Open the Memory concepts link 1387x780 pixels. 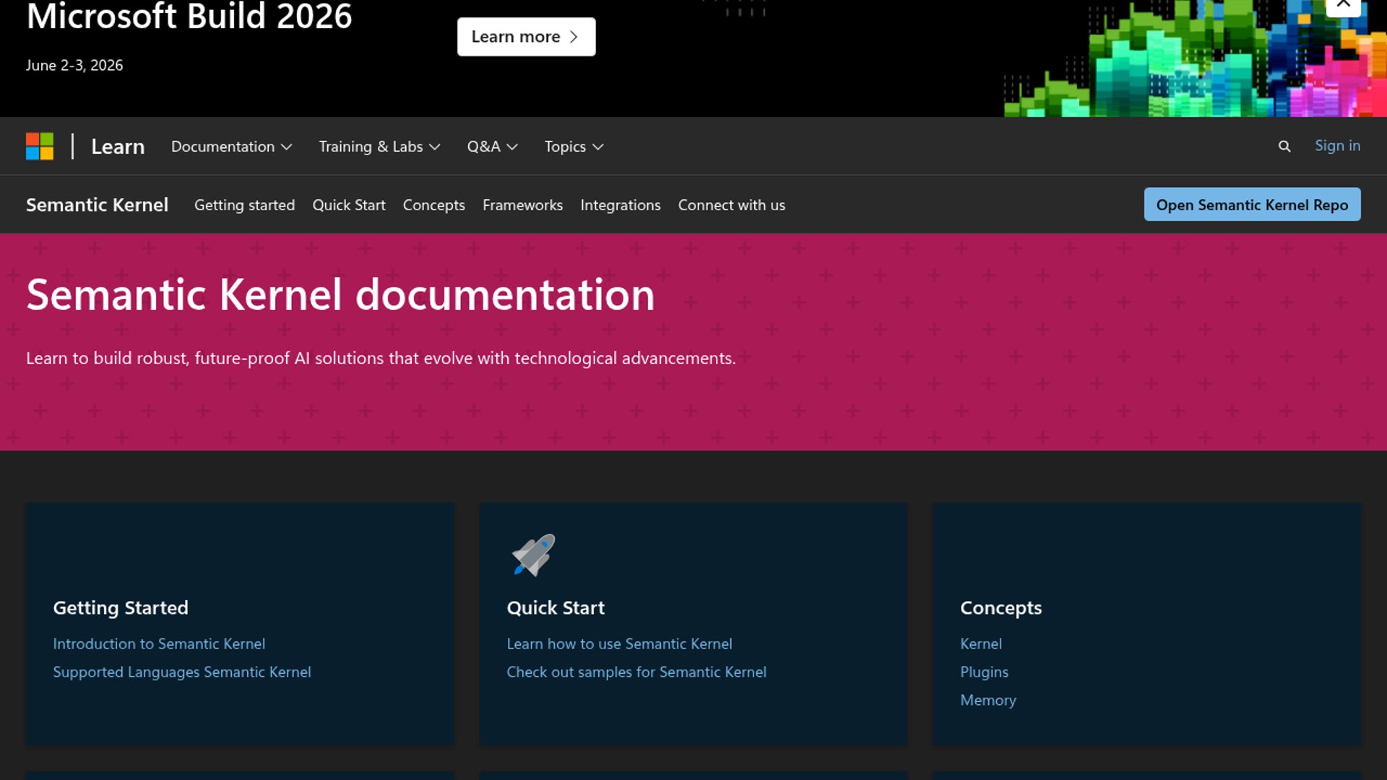tap(988, 700)
